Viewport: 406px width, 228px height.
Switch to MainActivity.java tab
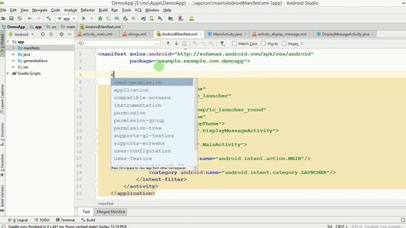(x=227, y=34)
